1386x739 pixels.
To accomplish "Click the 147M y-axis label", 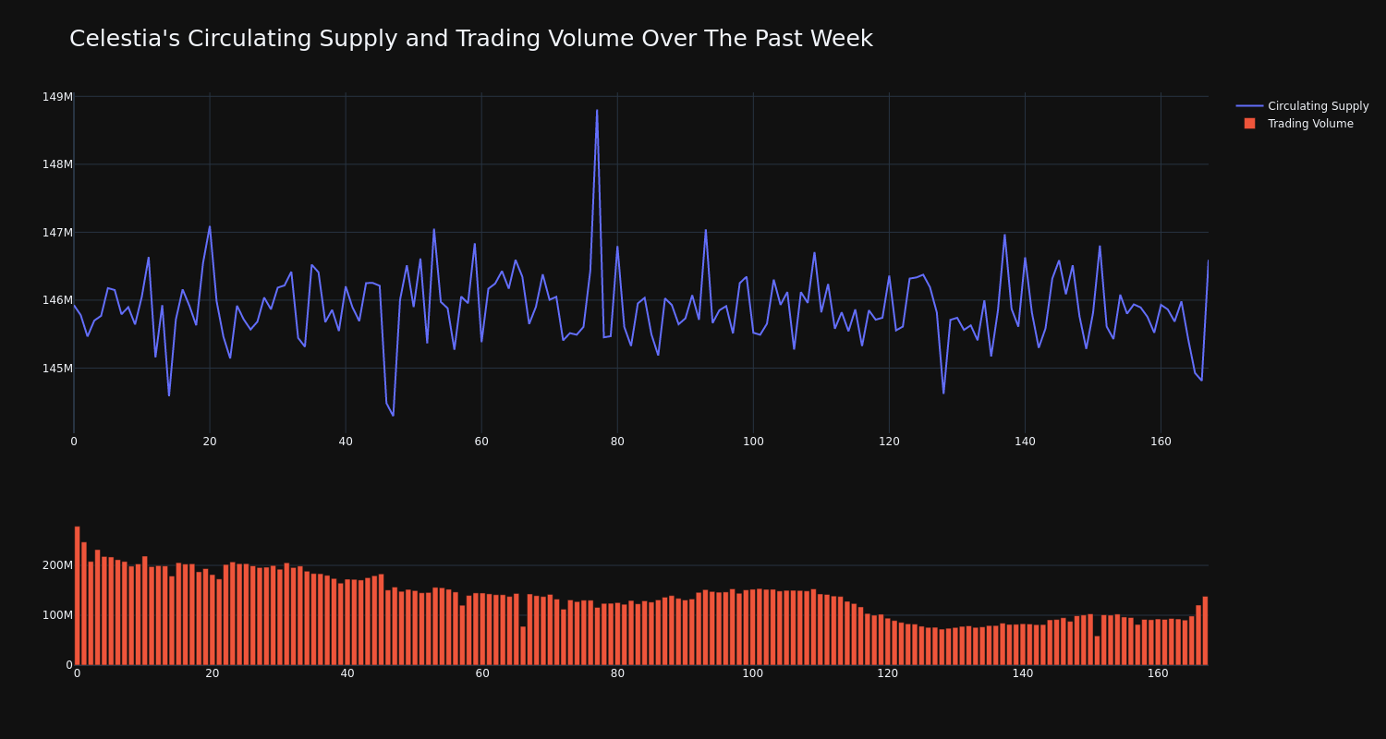I will point(57,233).
